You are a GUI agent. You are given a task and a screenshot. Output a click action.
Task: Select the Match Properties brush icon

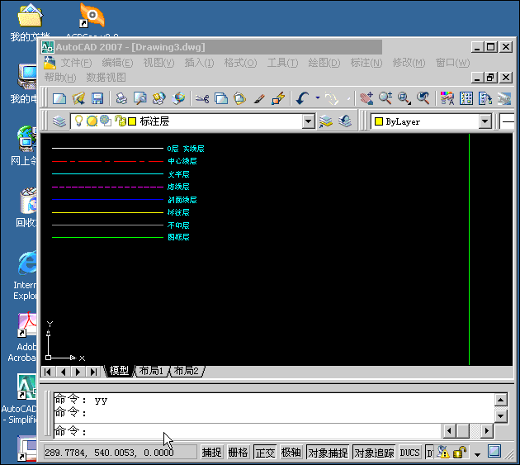259,98
